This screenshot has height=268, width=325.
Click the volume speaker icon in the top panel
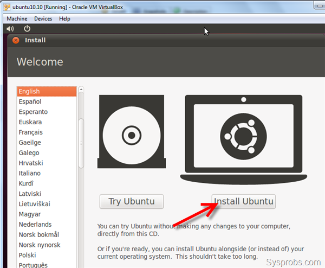tap(10, 29)
